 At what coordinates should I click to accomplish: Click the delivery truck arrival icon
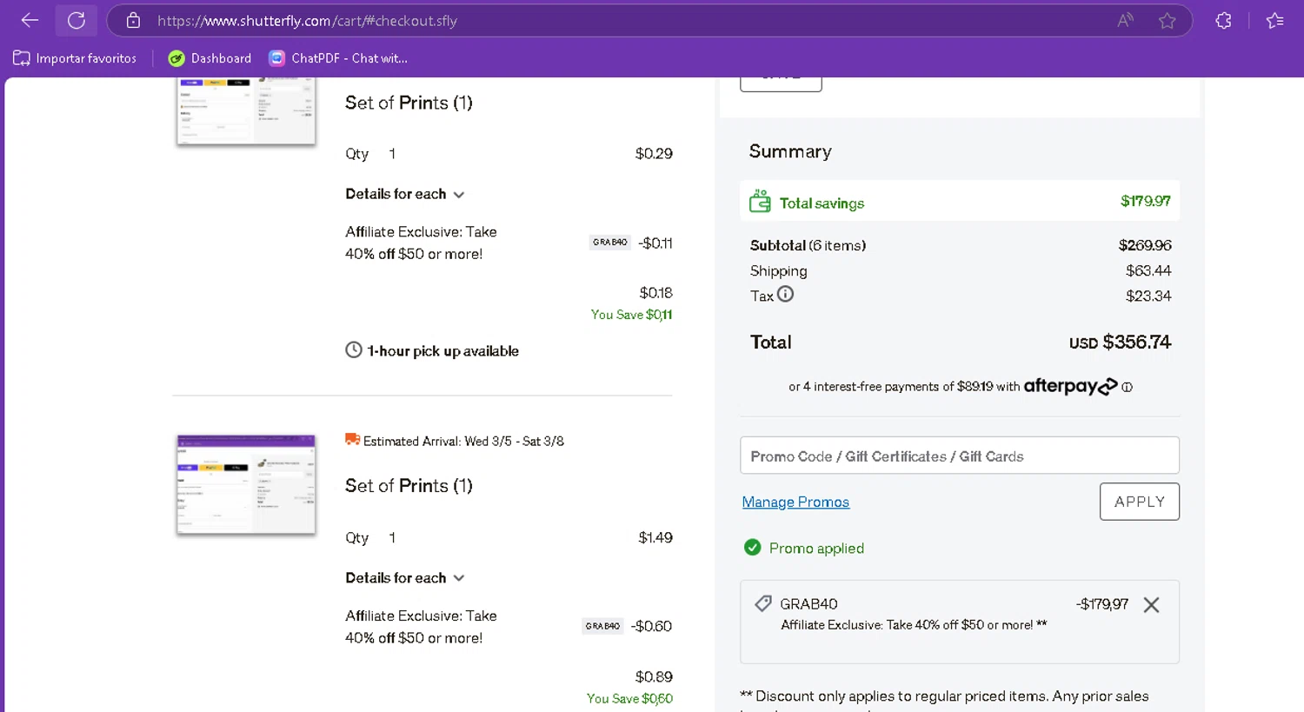352,440
